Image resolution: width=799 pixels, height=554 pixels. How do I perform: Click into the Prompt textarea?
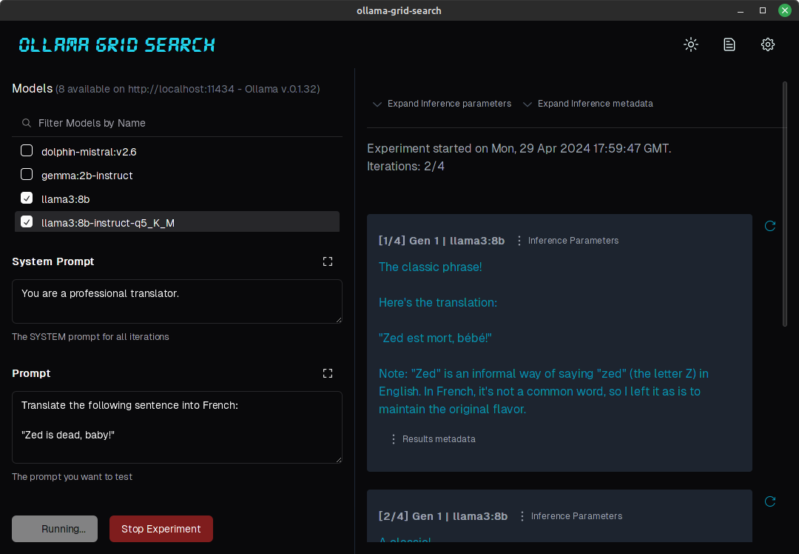pyautogui.click(x=177, y=427)
